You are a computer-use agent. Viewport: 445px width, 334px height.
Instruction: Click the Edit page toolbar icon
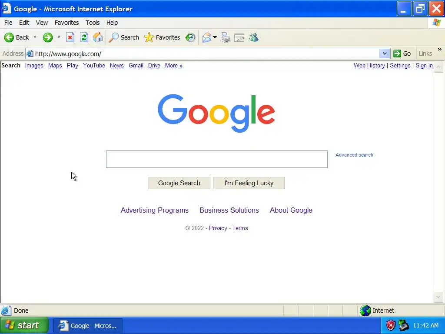point(239,37)
